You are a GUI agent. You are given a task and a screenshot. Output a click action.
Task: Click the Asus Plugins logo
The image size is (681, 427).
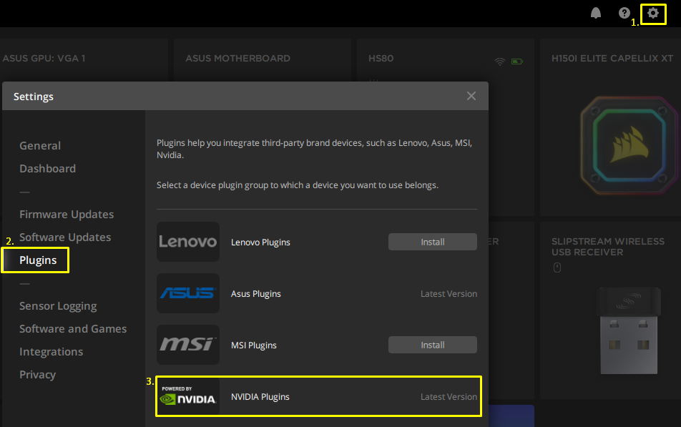point(187,293)
